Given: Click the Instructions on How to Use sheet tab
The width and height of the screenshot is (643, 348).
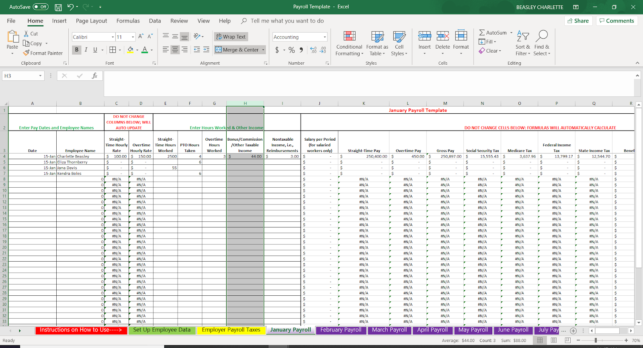Looking at the screenshot, I should click(81, 330).
